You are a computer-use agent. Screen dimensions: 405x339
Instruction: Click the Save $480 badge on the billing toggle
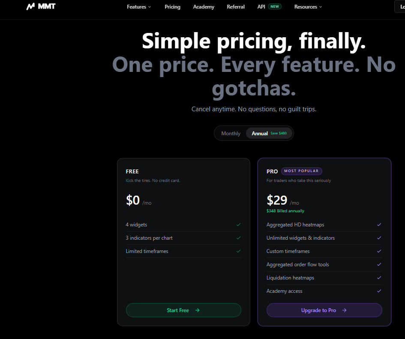[x=278, y=133]
